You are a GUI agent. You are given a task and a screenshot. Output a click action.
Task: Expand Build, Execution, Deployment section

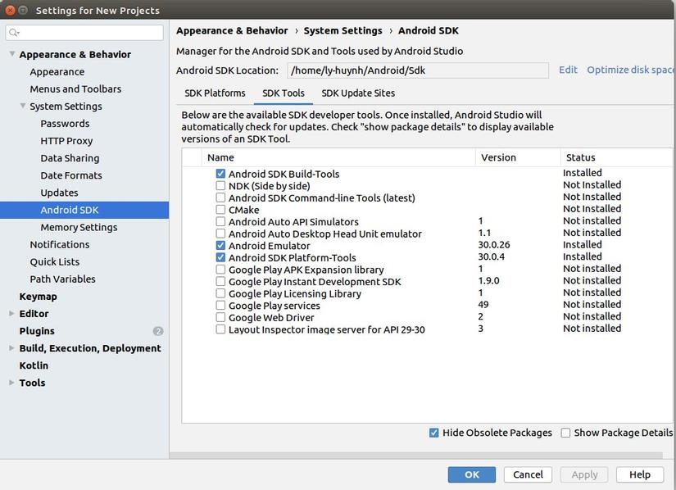coord(11,348)
